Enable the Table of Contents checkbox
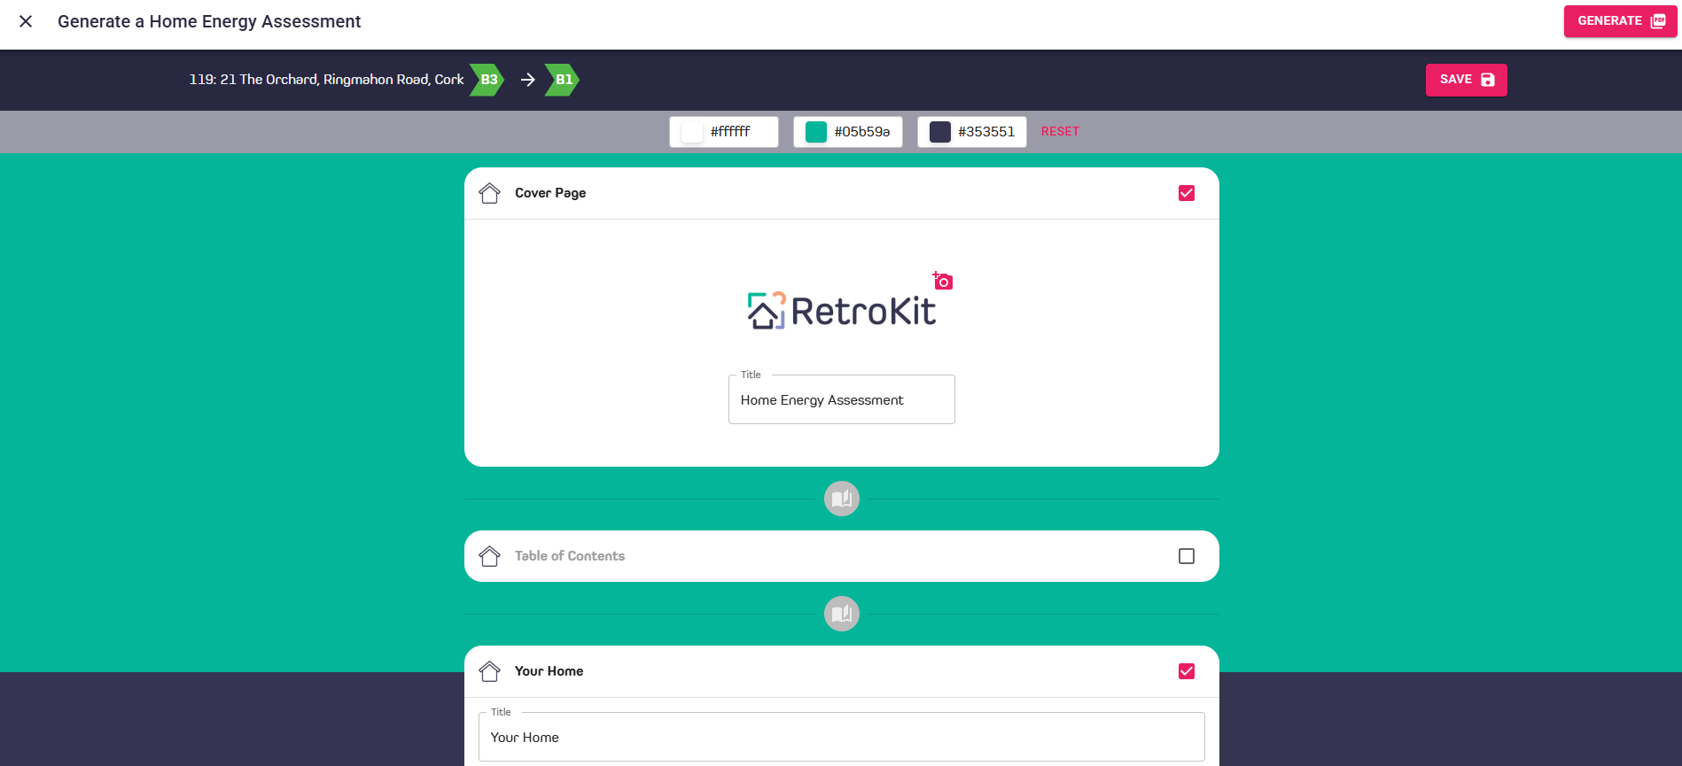The image size is (1682, 766). pos(1187,556)
